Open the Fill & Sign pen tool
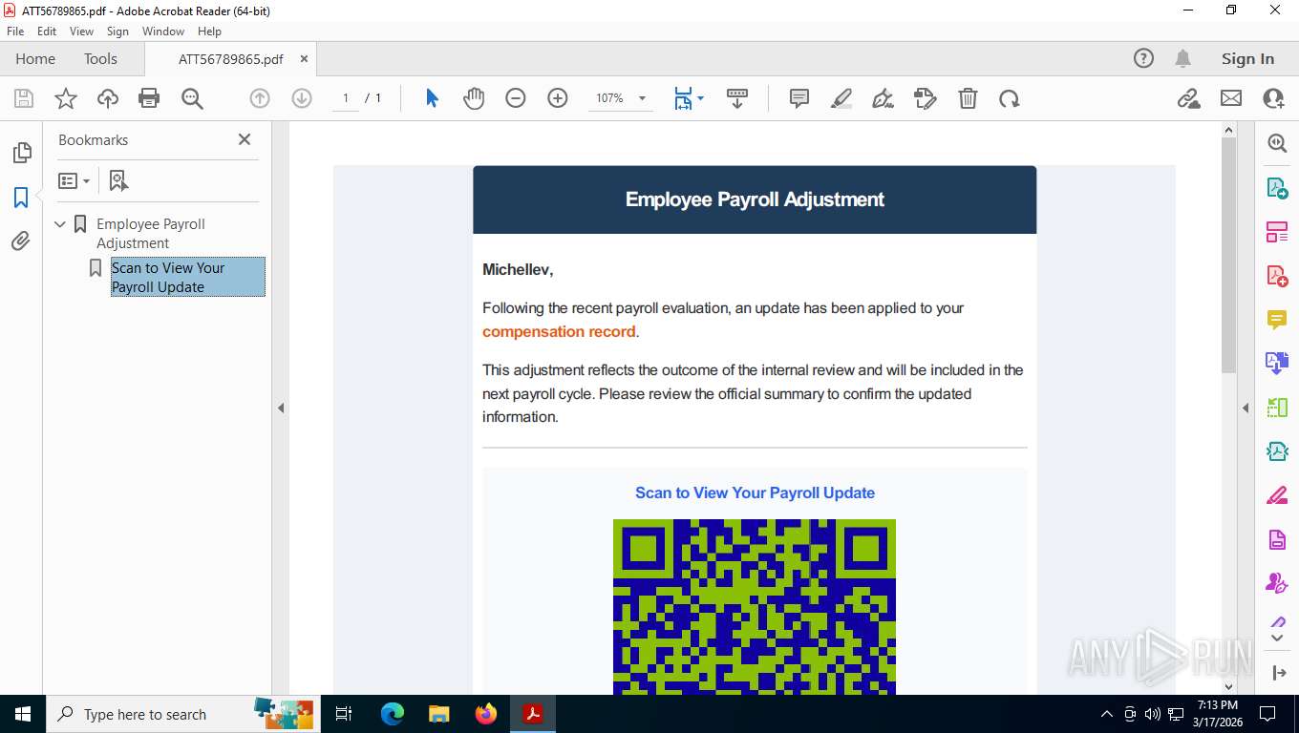This screenshot has width=1299, height=733. tap(884, 98)
